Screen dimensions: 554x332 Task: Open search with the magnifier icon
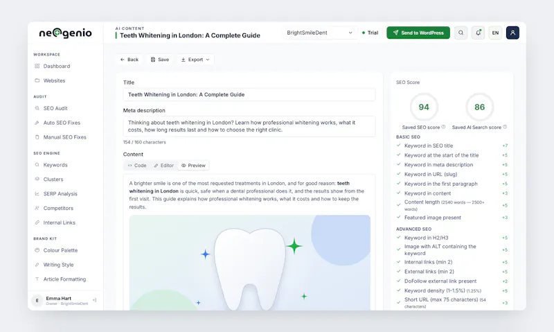[x=461, y=33]
